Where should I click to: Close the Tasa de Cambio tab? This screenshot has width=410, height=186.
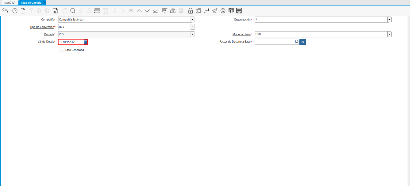tap(44, 3)
